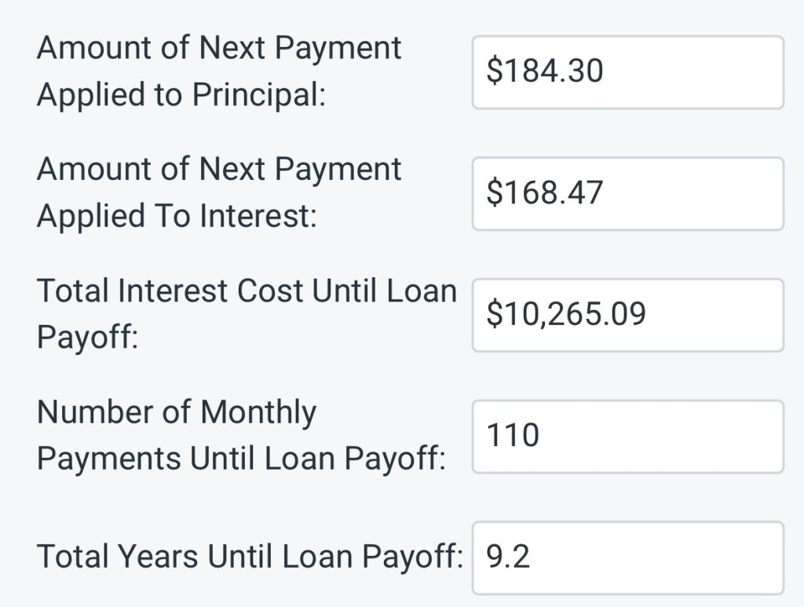Click on the $10,265.09 amount text
Screen dimensions: 804x607
566,314
